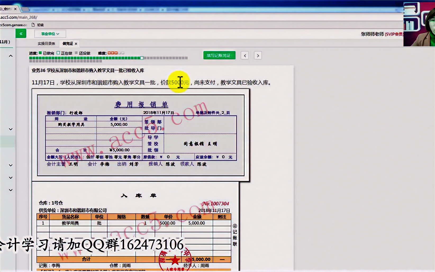Screen dimensions: 435x272
Task: Open the 入库单 document image
Action: pyautogui.click(x=135, y=227)
